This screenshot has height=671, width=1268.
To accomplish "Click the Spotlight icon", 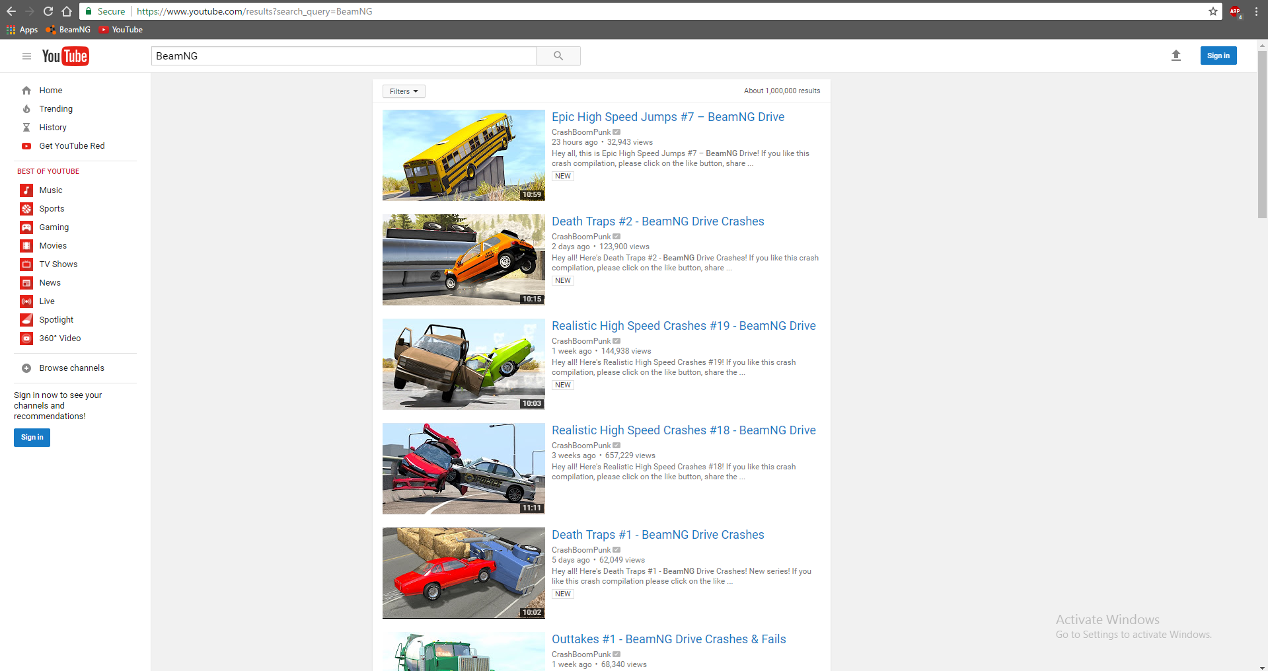I will click(26, 320).
